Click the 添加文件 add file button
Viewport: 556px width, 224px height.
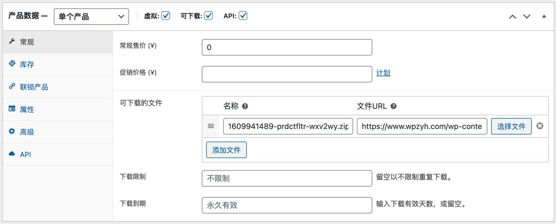coord(226,150)
